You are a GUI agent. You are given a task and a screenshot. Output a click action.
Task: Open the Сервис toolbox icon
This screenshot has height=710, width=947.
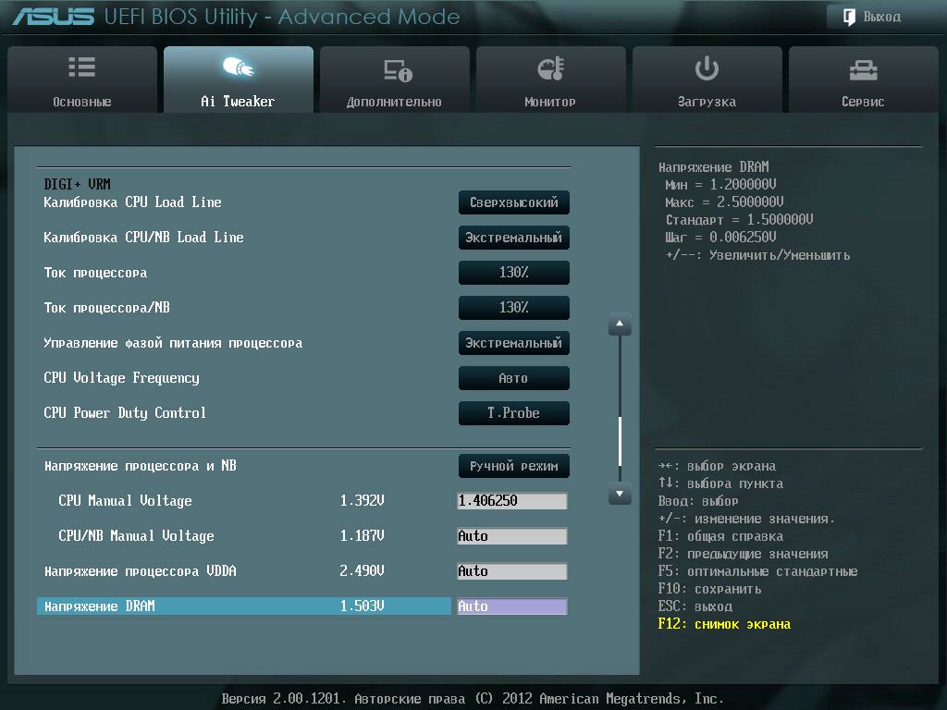tap(863, 69)
